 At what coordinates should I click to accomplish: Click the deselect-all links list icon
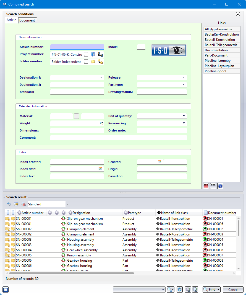(x=213, y=186)
